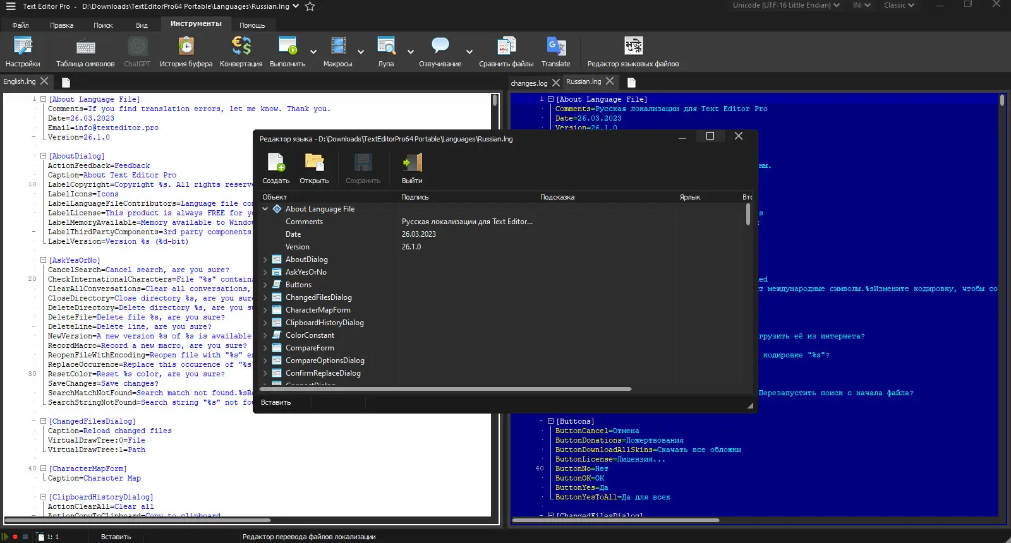
Task: Open Настройки settings icon
Action: [x=23, y=52]
